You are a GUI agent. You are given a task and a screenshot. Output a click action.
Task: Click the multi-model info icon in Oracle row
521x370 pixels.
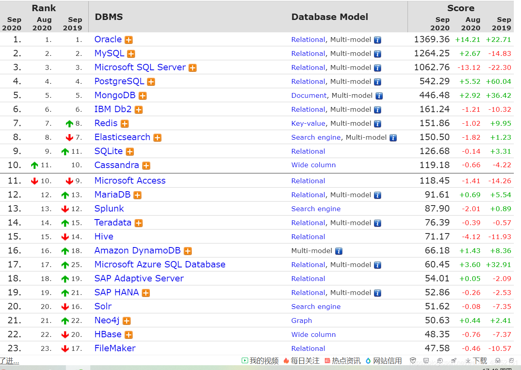coord(378,40)
